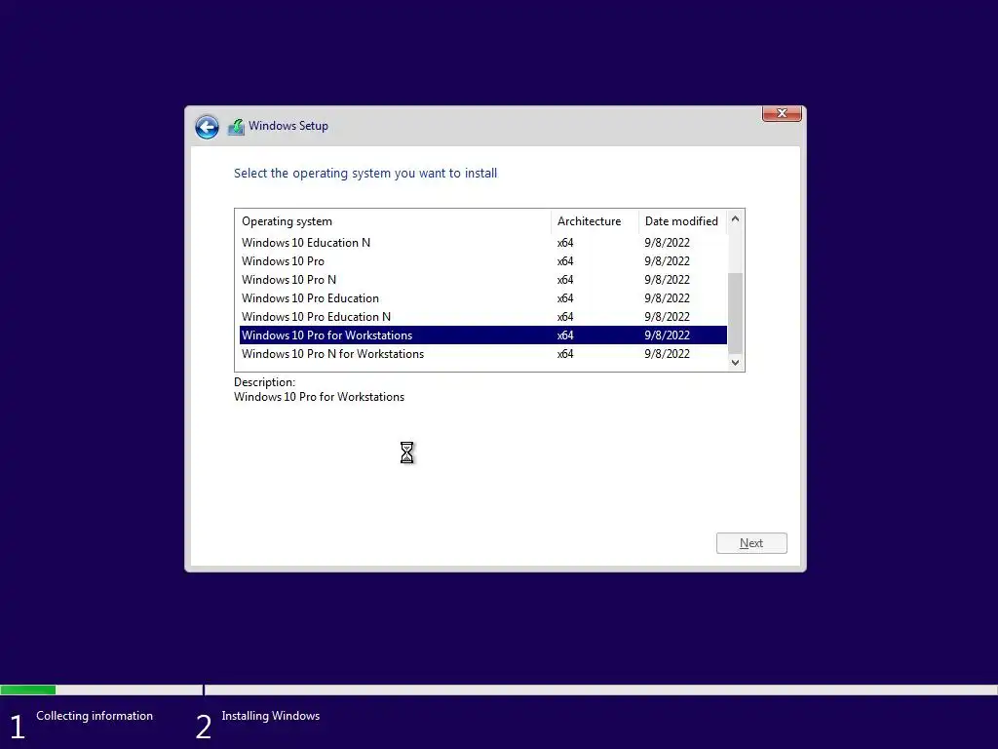998x749 pixels.
Task: Click the Operating system column header
Action: (x=394, y=221)
